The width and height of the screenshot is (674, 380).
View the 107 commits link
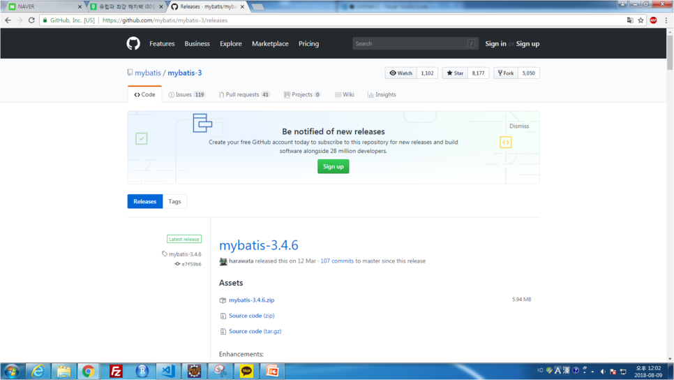pyautogui.click(x=337, y=261)
